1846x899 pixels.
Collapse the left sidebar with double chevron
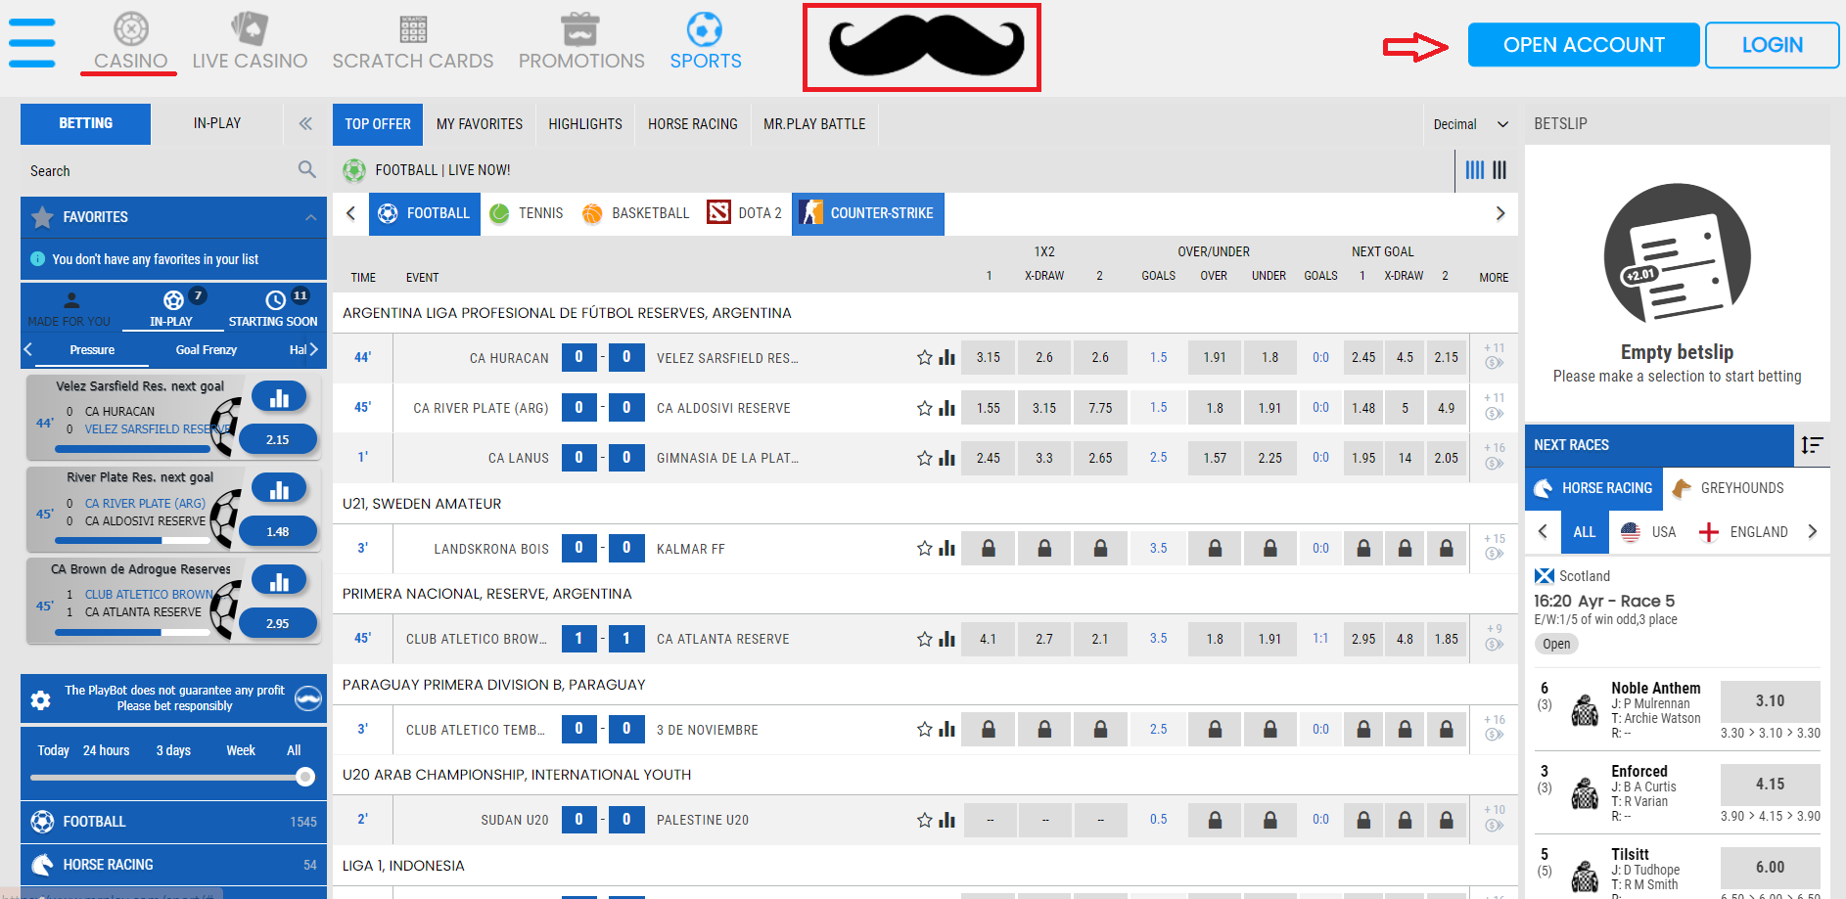305,123
